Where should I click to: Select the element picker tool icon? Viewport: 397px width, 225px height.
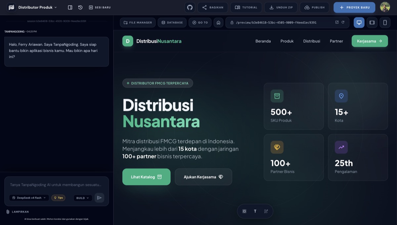tap(244, 211)
